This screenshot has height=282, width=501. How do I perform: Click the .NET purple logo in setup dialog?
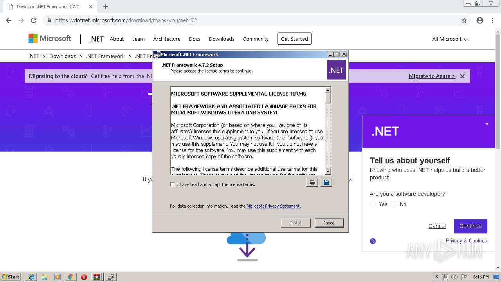point(336,70)
